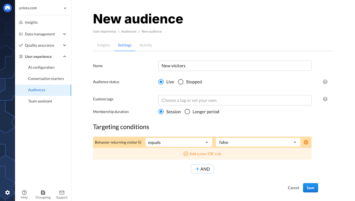355x201 pixels.
Task: Click the Unless logo icon
Action: pyautogui.click(x=7, y=8)
